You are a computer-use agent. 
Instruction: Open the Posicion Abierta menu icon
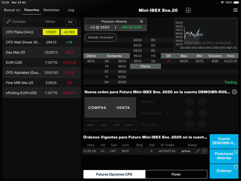tap(141, 21)
